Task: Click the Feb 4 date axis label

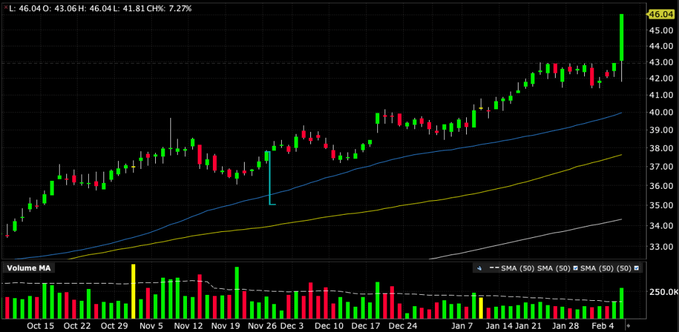Action: point(603,325)
